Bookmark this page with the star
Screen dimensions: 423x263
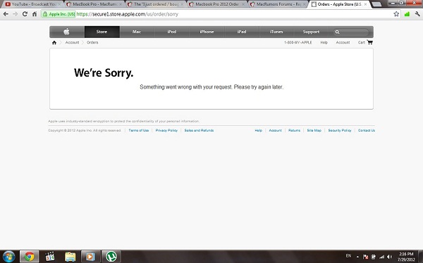coord(396,14)
